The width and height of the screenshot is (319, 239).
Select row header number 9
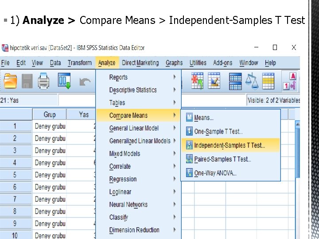[16, 224]
